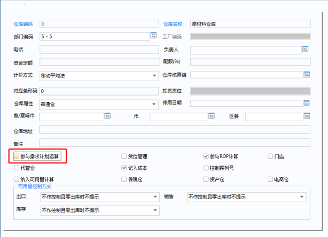Uncheck 参与ROP计算 checkbox

(206, 156)
